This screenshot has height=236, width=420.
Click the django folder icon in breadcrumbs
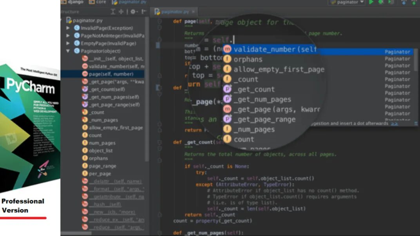(x=63, y=2)
